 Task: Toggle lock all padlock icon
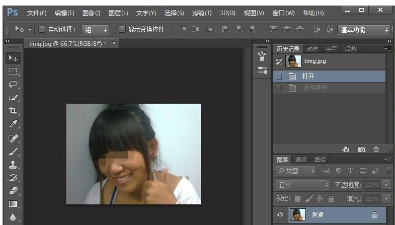click(331, 199)
